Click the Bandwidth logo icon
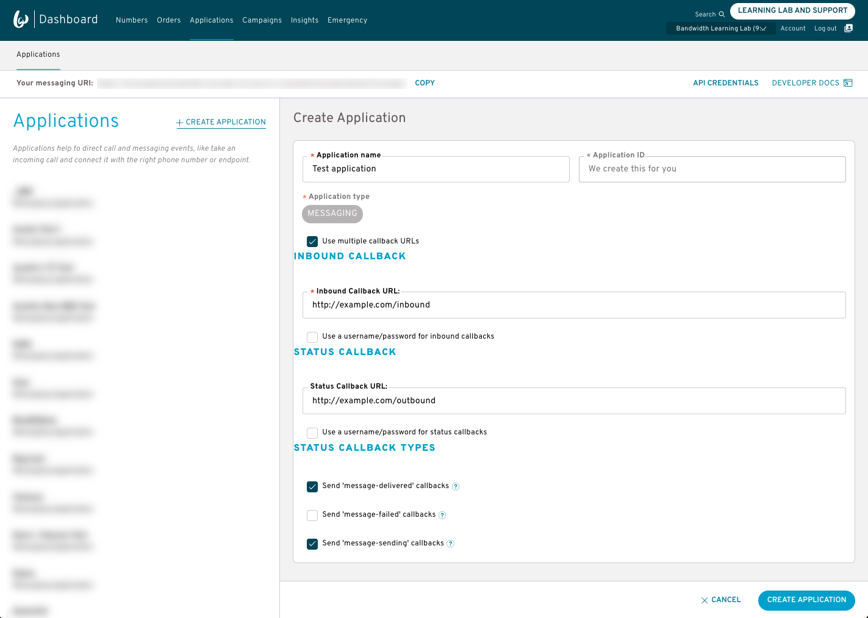 [21, 20]
